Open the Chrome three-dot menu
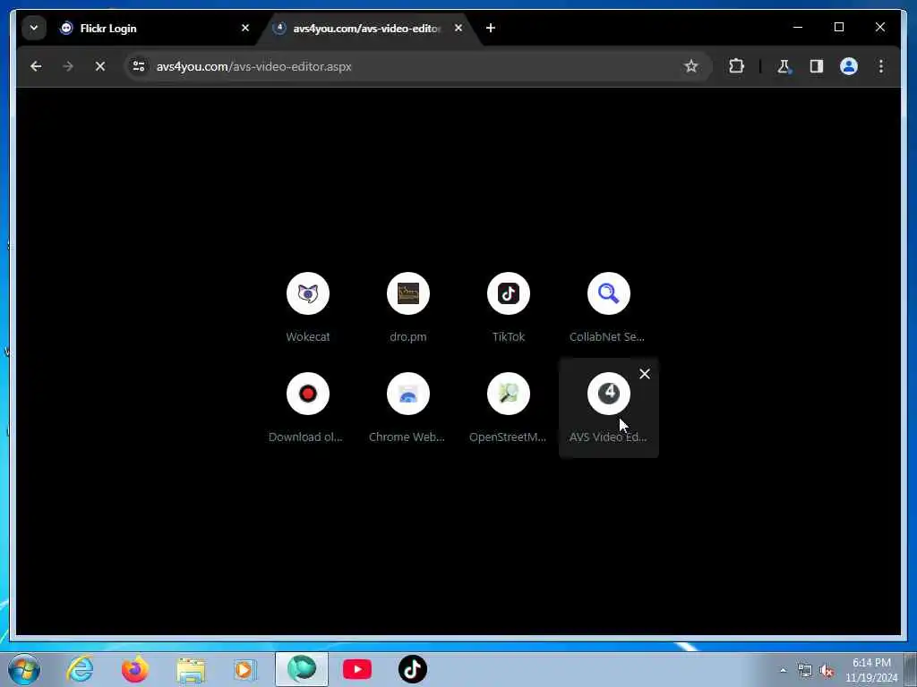 click(881, 66)
